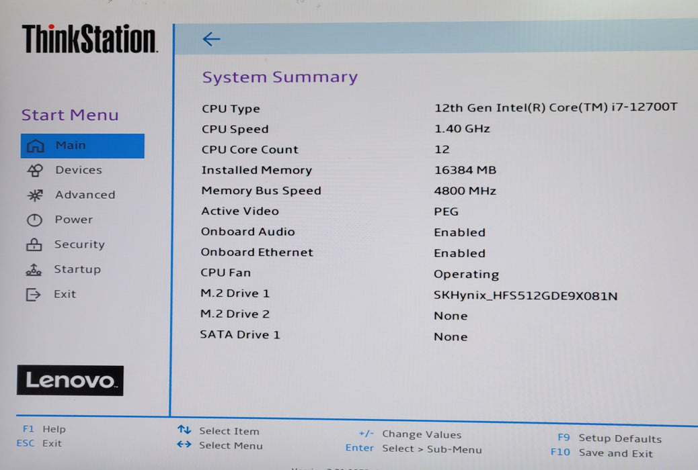Viewport: 698px width, 470px height.
Task: Open the Exit menu label
Action: pos(65,294)
